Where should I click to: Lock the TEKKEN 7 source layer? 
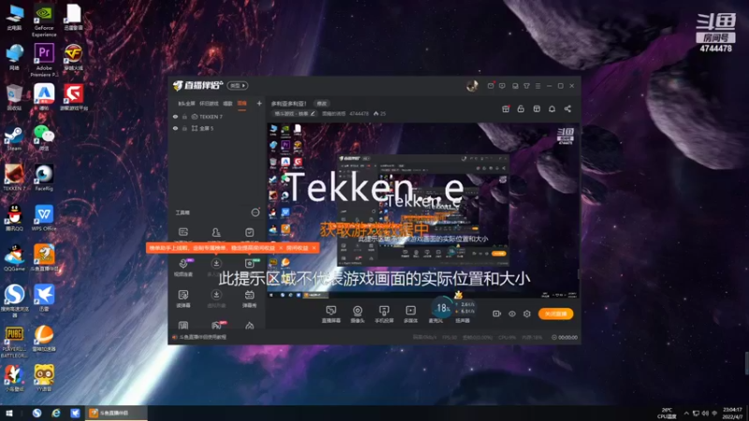[x=184, y=116]
